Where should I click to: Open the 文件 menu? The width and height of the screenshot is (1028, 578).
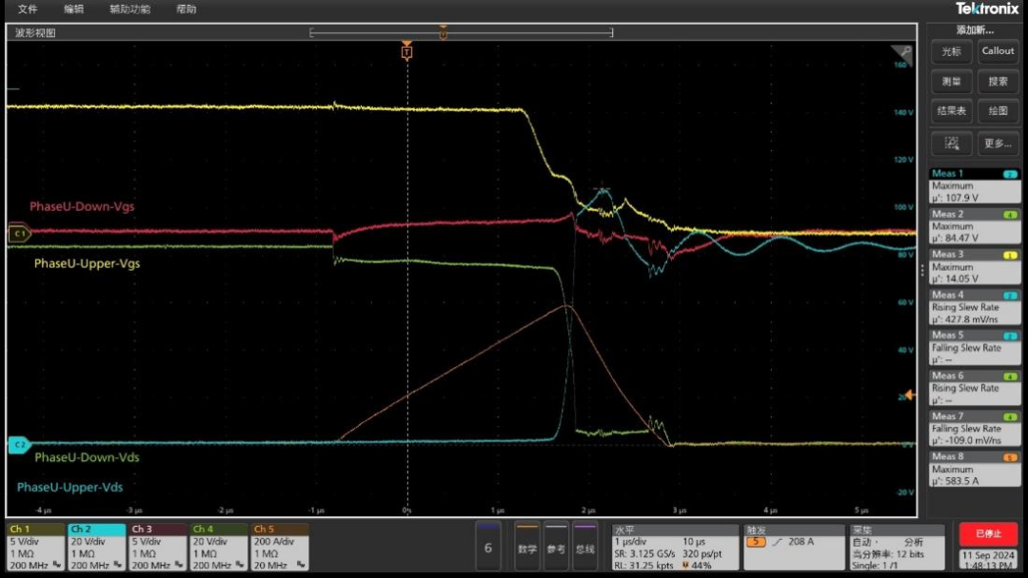tap(28, 10)
